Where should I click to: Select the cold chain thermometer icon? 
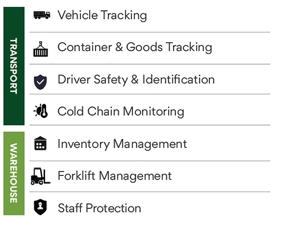41,111
